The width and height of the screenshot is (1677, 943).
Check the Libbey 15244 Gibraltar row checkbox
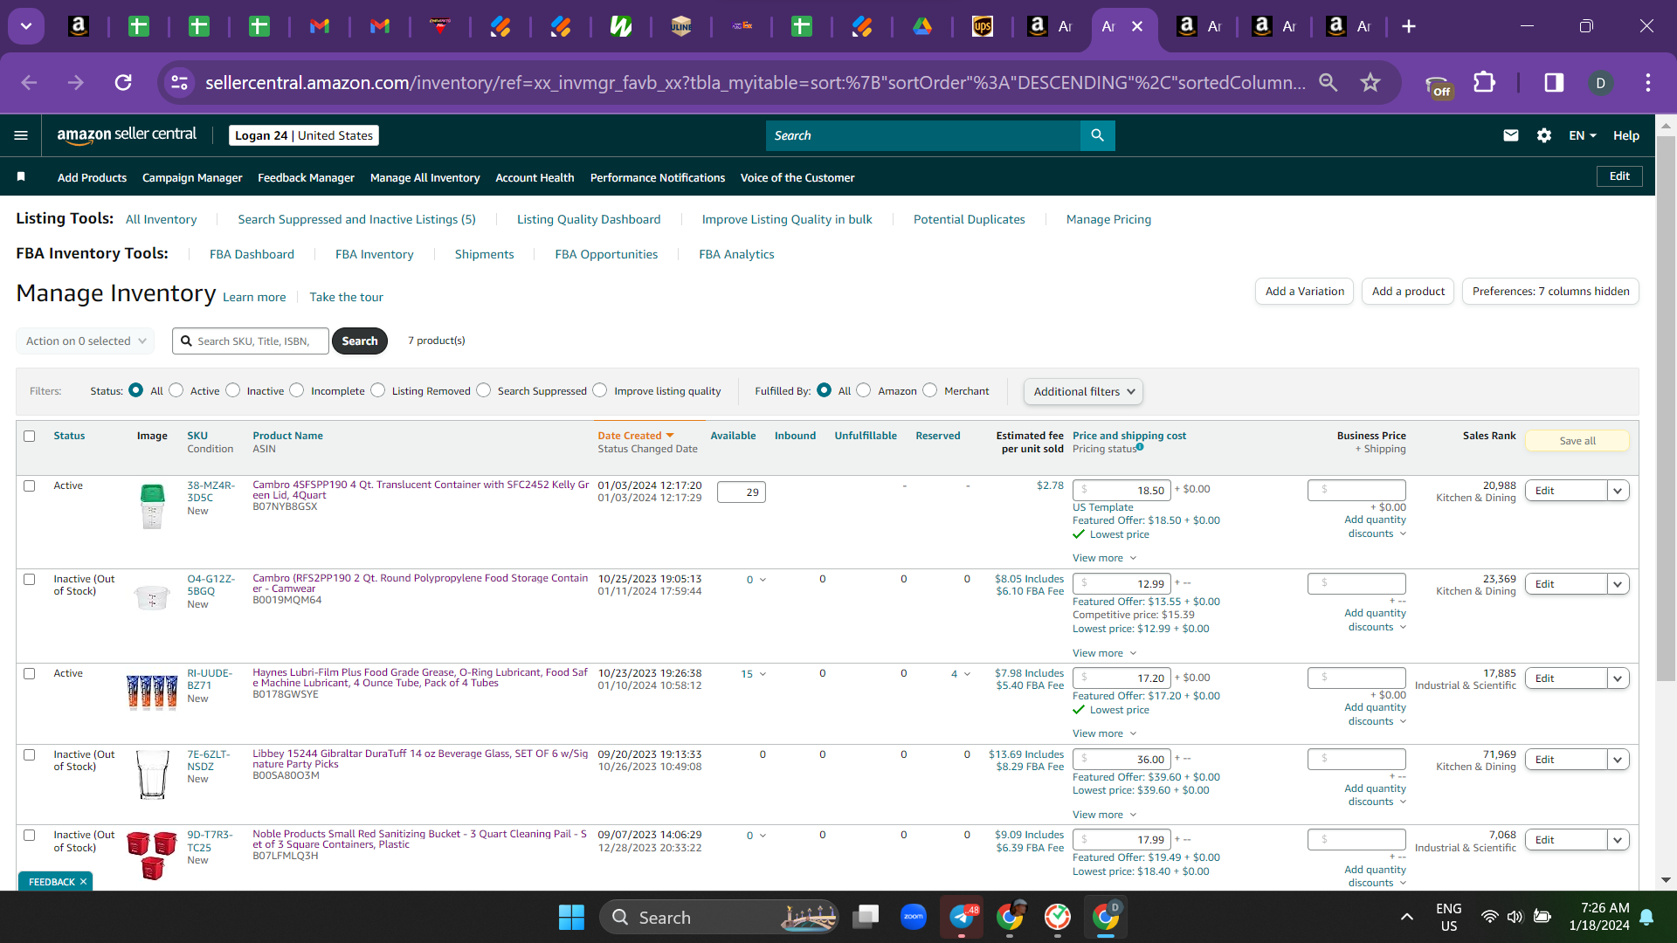(x=30, y=754)
